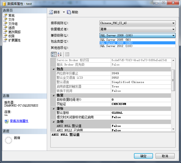Select the 默认游标 GLOBAL value
The image size is (181, 163).
[141, 113]
